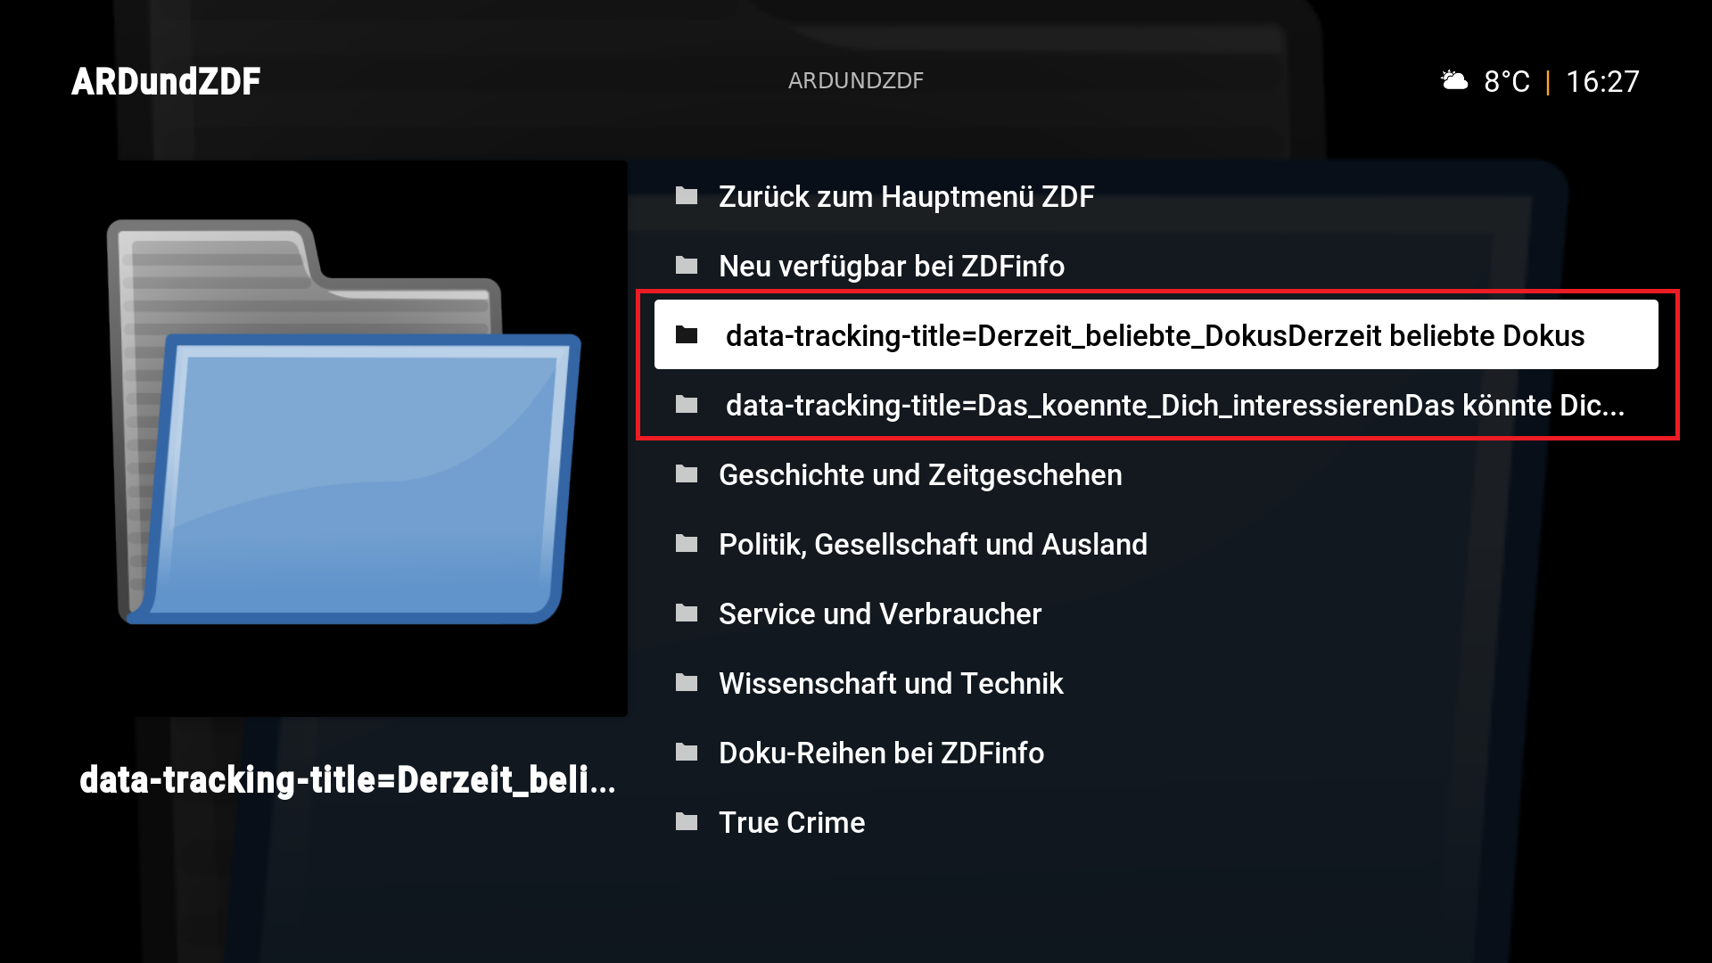Open Das könnte Dich interessieren entry
This screenshot has height=963, width=1712.
1156,404
